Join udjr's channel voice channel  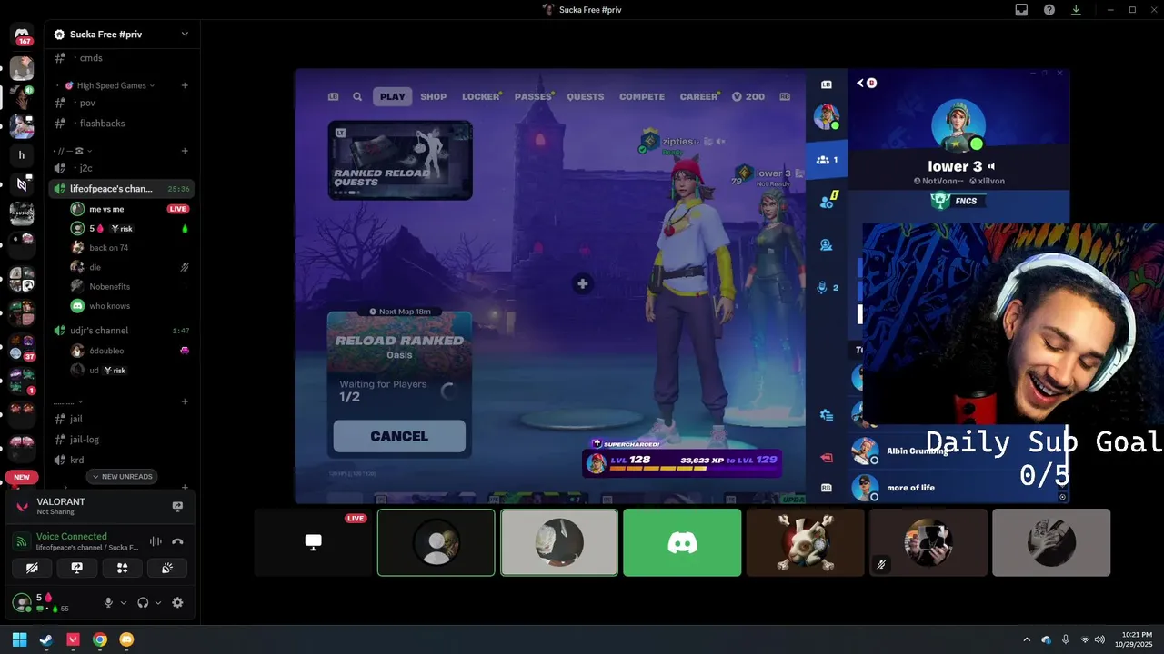tap(122, 331)
